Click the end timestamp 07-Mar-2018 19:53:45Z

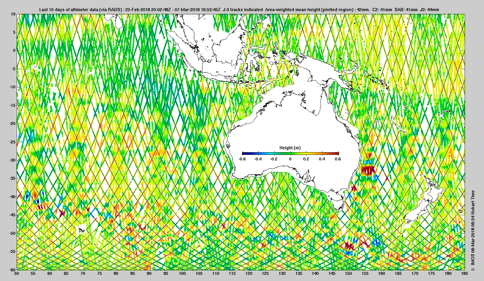[198, 10]
